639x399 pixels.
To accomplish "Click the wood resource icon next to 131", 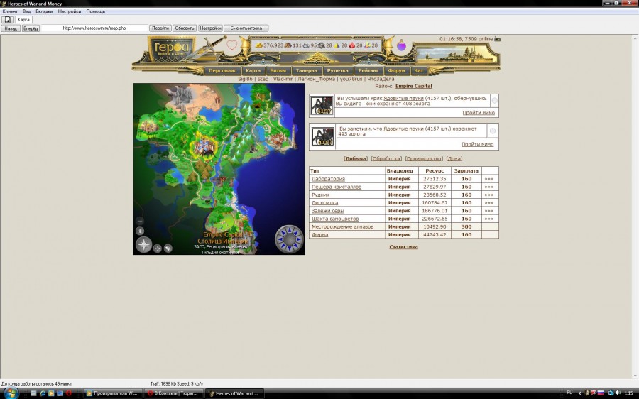I will [288, 45].
